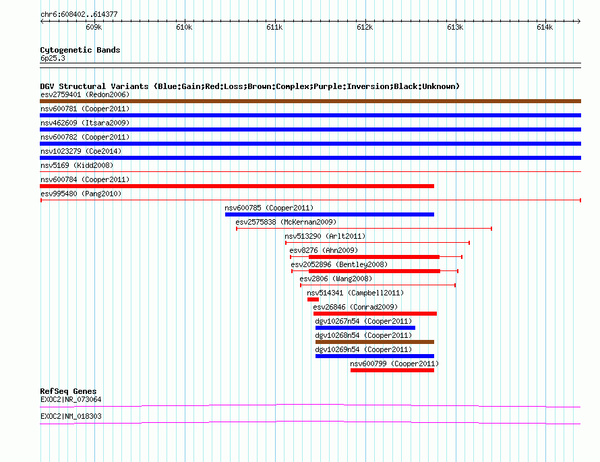This screenshot has height=462, width=600.
Task: Click the esv2575838 (McKernan2009) label
Action: [x=286, y=222]
